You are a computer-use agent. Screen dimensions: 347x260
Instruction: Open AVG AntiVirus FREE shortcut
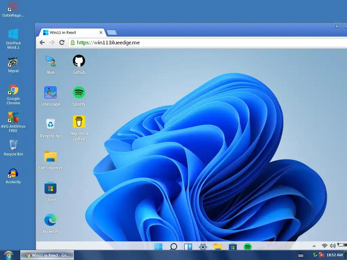tap(13, 122)
